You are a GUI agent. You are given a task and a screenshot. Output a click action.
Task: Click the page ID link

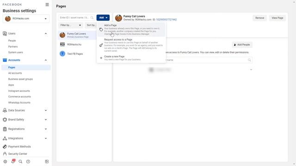[166, 19]
